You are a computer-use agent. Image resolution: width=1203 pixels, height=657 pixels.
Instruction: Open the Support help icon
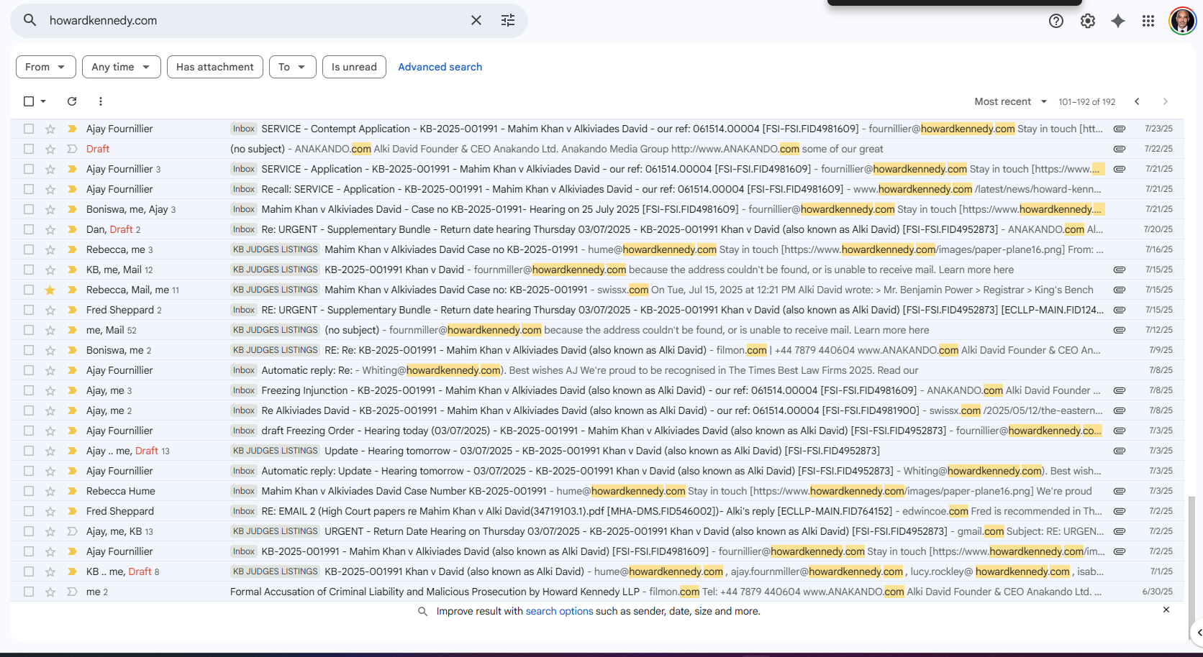(1056, 21)
